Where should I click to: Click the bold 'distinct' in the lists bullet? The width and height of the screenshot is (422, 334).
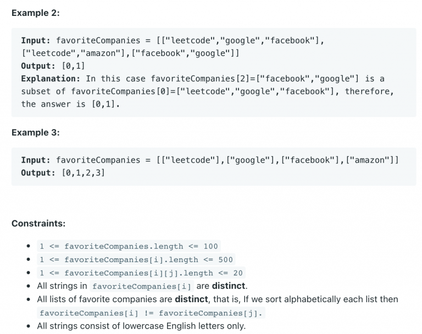click(x=191, y=299)
